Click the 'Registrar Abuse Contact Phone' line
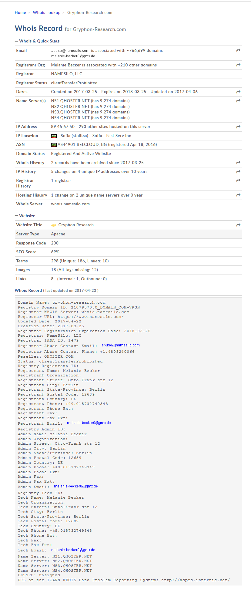The height and width of the screenshot is (593, 251). [76, 352]
